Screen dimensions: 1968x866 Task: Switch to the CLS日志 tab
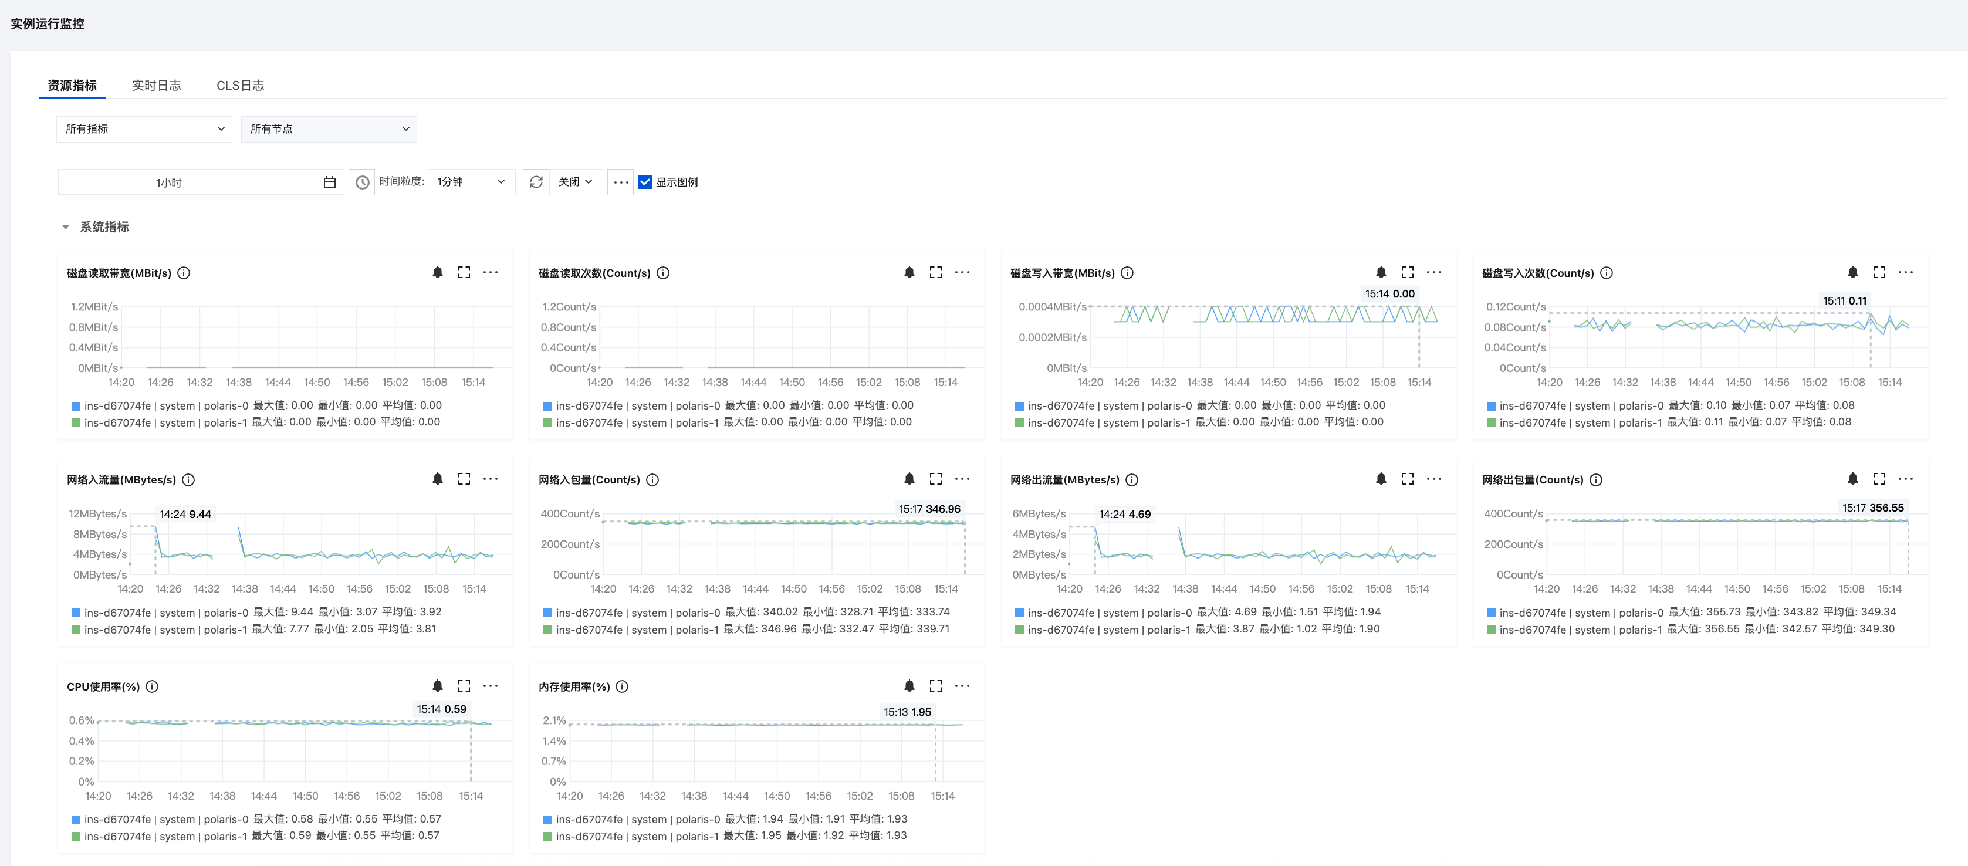click(240, 86)
